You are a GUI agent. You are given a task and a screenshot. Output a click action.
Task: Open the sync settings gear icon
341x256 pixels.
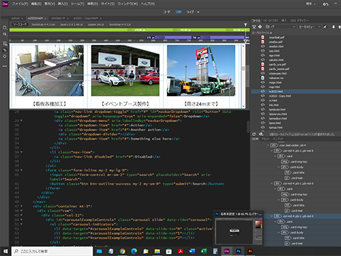325,4
